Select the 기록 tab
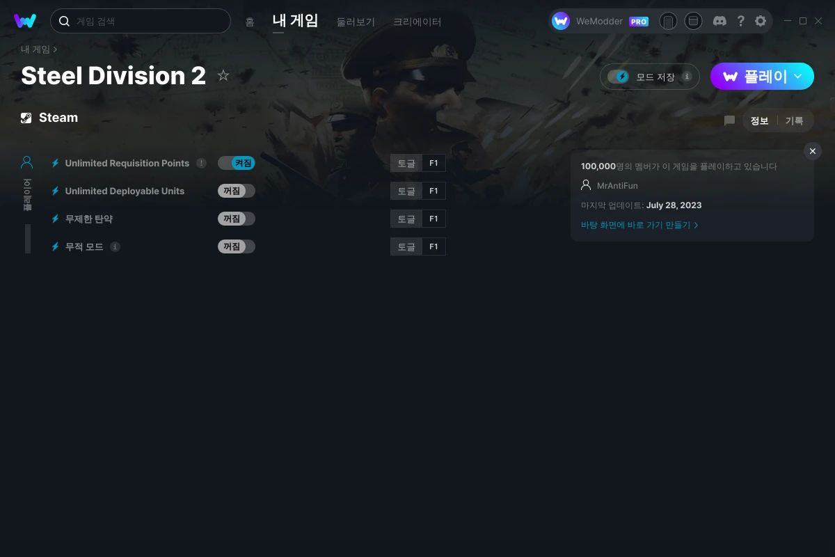 (795, 120)
